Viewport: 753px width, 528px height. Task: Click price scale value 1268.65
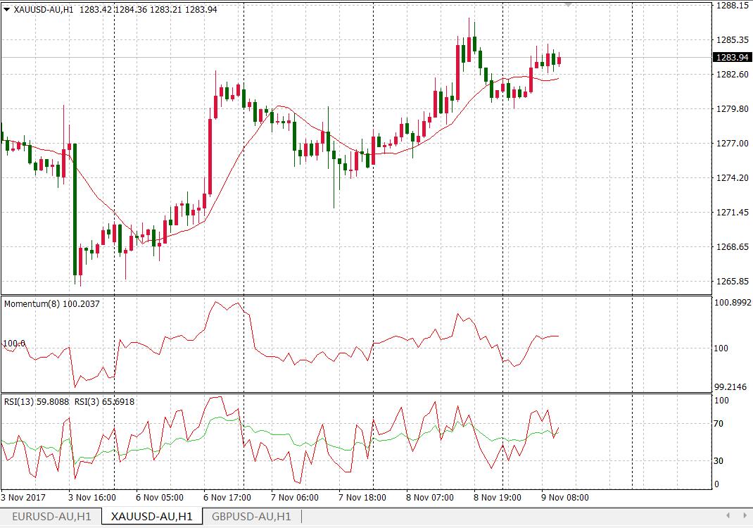click(x=733, y=247)
